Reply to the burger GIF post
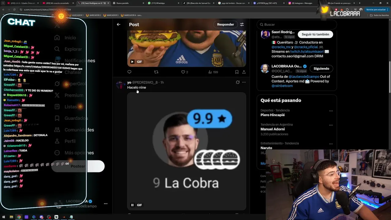This screenshot has width=391, height=220. click(x=129, y=72)
